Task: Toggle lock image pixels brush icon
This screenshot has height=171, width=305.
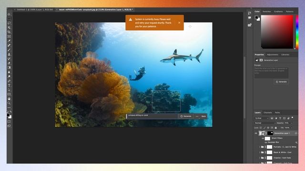Action: 264,128
